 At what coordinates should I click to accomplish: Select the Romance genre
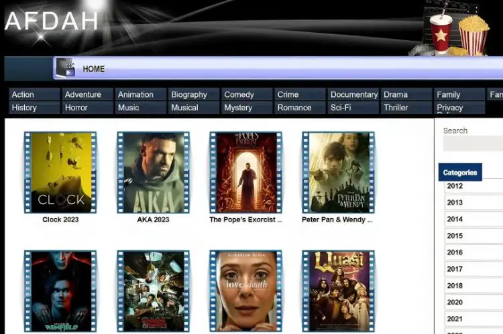pyautogui.click(x=300, y=108)
